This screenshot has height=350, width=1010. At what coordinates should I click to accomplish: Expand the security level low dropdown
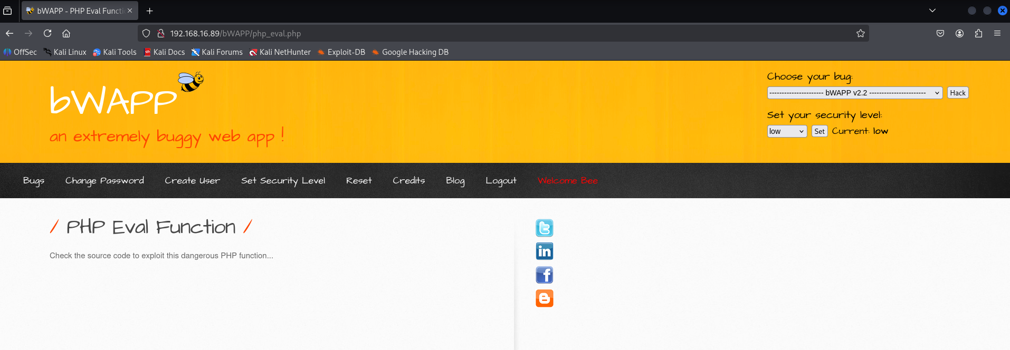(787, 131)
